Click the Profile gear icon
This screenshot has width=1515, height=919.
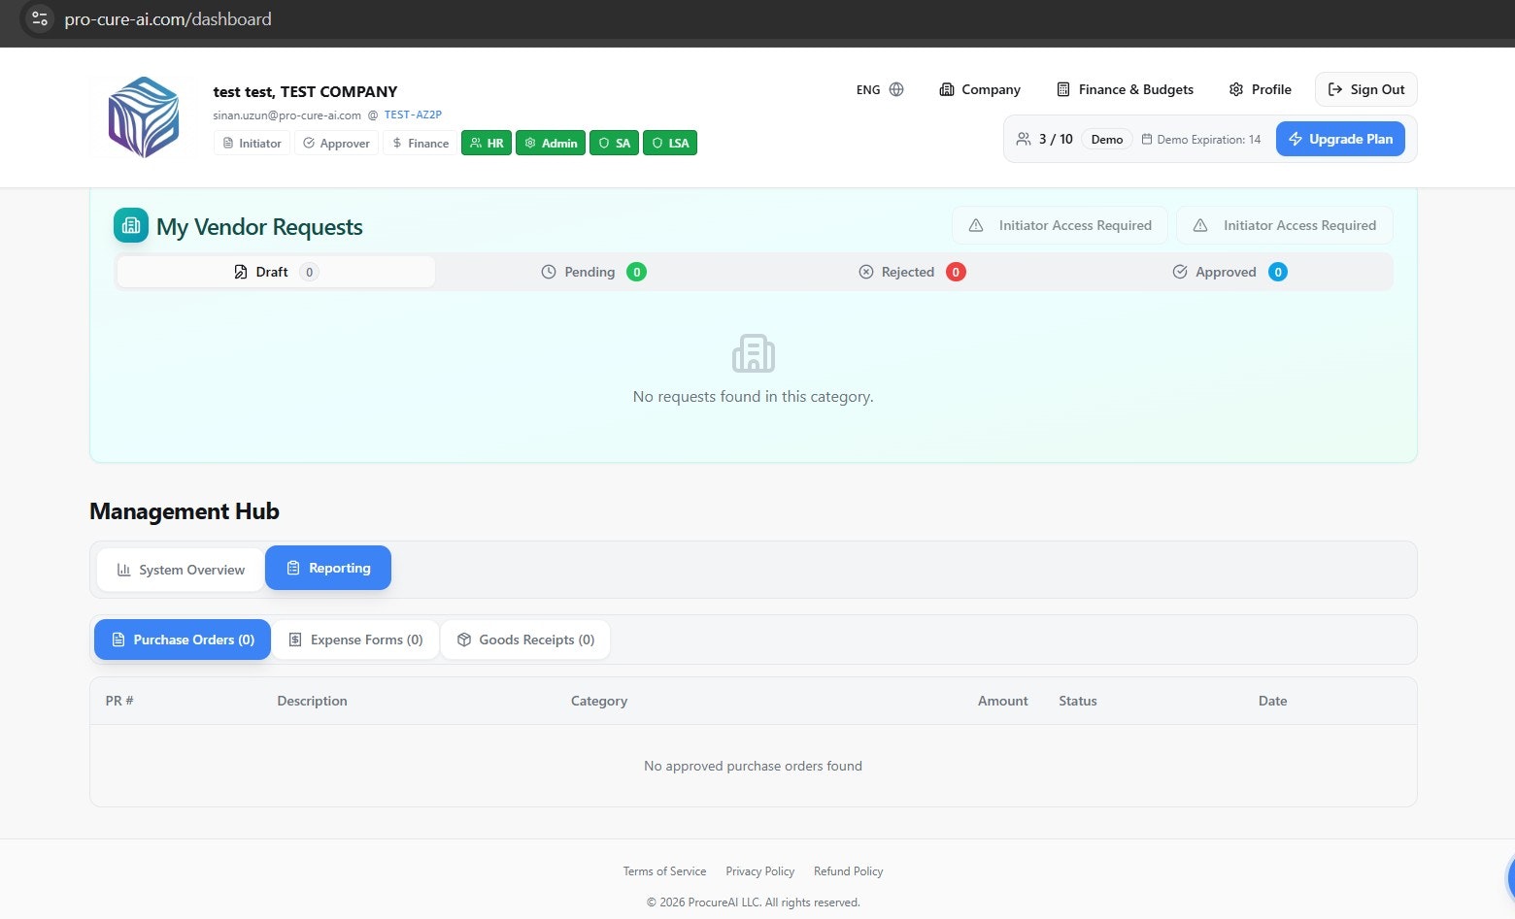[x=1236, y=89]
